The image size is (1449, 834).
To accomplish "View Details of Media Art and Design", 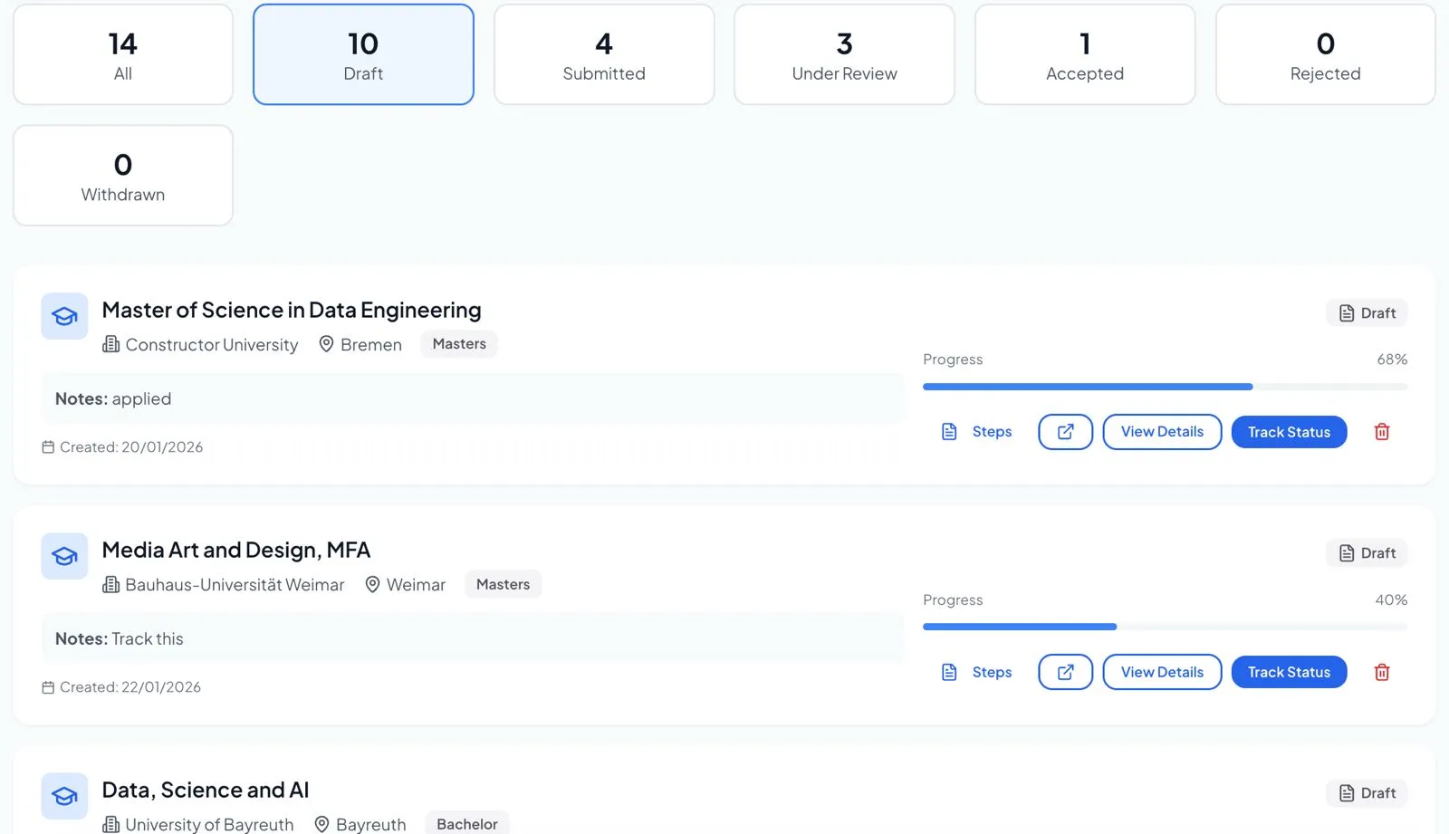I will 1162,672.
